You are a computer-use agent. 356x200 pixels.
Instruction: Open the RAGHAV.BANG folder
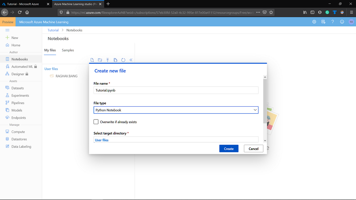coord(66,76)
